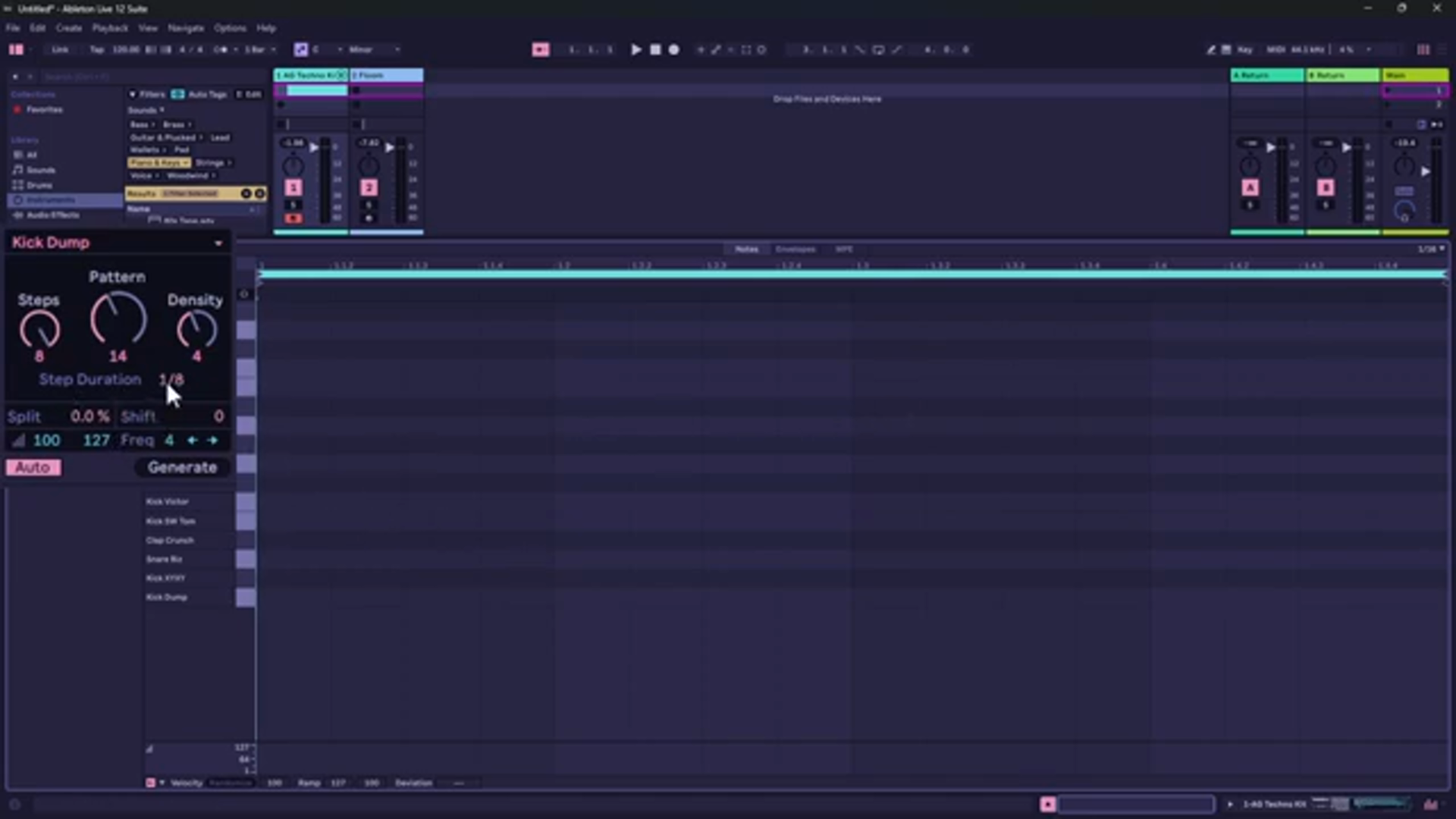Toggle the Auto button in generator
The width and height of the screenshot is (1456, 819).
click(33, 468)
